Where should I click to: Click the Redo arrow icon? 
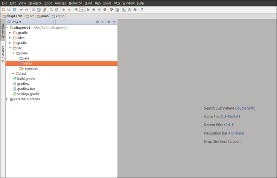pos(27,10)
